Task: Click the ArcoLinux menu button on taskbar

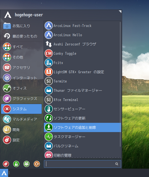Action: click(x=4, y=173)
